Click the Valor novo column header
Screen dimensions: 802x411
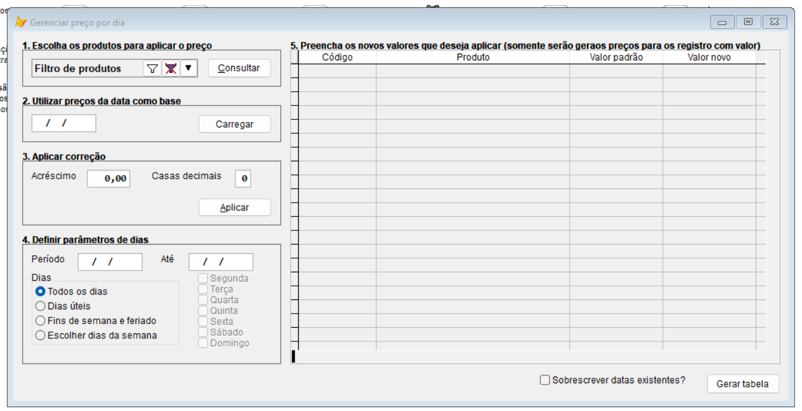tap(708, 57)
